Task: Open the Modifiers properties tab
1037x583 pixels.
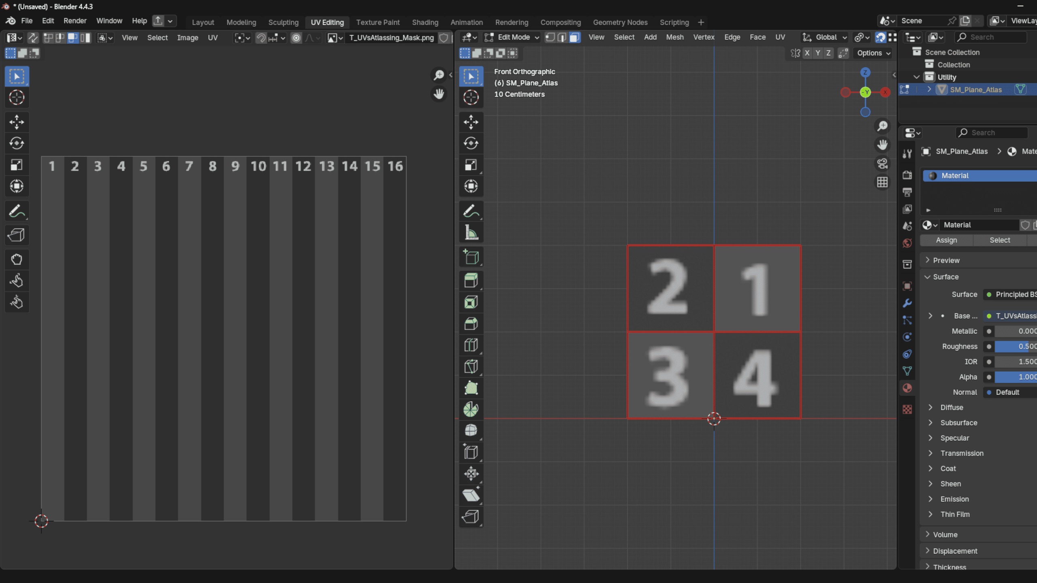Action: (907, 303)
